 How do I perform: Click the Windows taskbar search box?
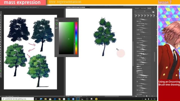(x=18, y=99)
